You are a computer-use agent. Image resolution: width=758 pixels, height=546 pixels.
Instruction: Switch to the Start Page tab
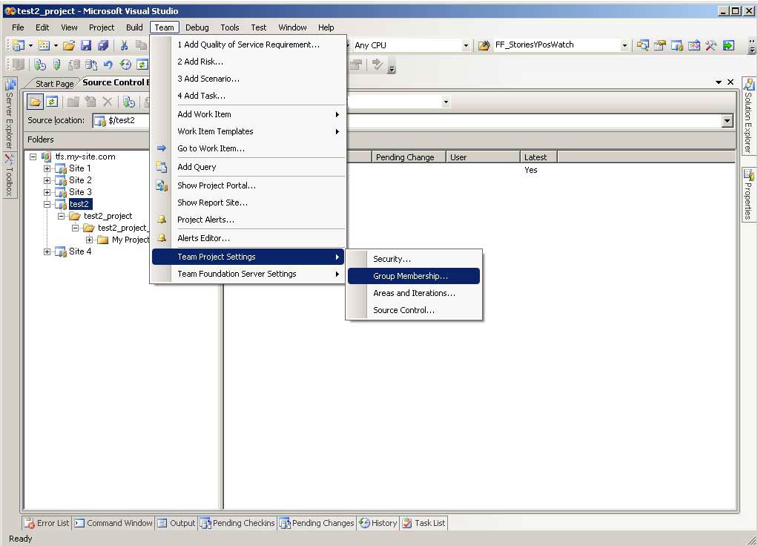click(54, 84)
